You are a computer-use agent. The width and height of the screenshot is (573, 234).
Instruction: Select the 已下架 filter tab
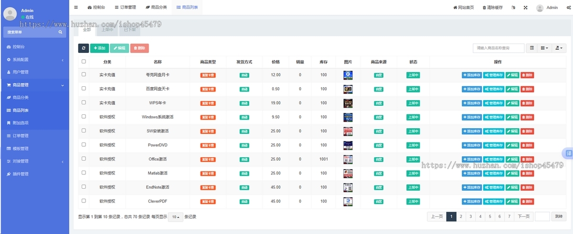coord(129,30)
